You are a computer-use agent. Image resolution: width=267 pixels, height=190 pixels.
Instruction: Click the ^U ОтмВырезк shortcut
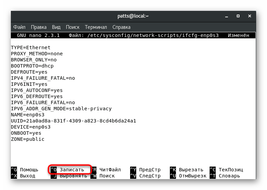(x=188, y=176)
